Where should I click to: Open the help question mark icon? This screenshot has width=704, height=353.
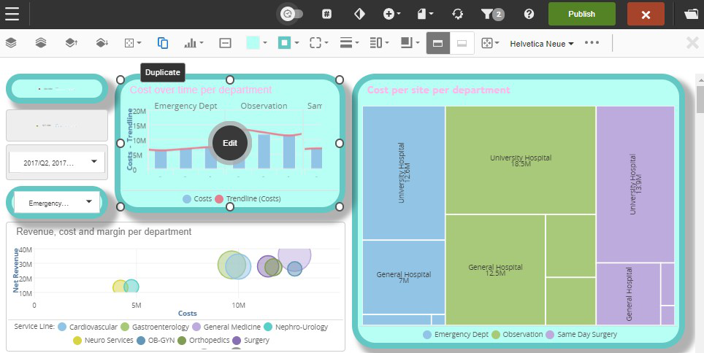(x=529, y=14)
